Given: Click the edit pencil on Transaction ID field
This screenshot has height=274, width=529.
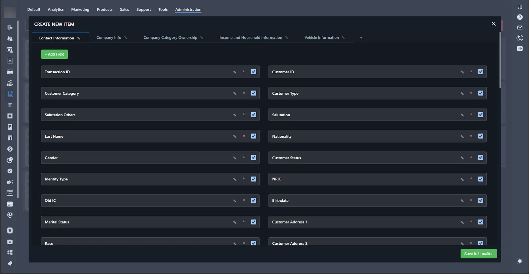Looking at the screenshot, I should (235, 72).
